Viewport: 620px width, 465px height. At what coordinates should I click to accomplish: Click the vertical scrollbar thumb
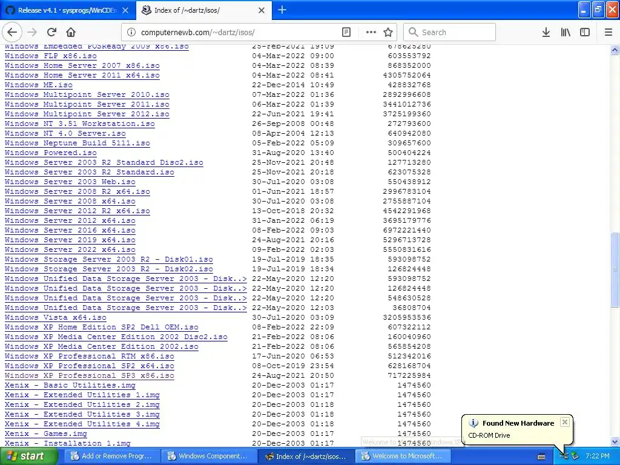[615, 269]
